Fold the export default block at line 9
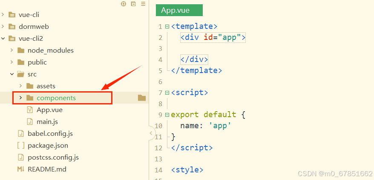 (167, 115)
